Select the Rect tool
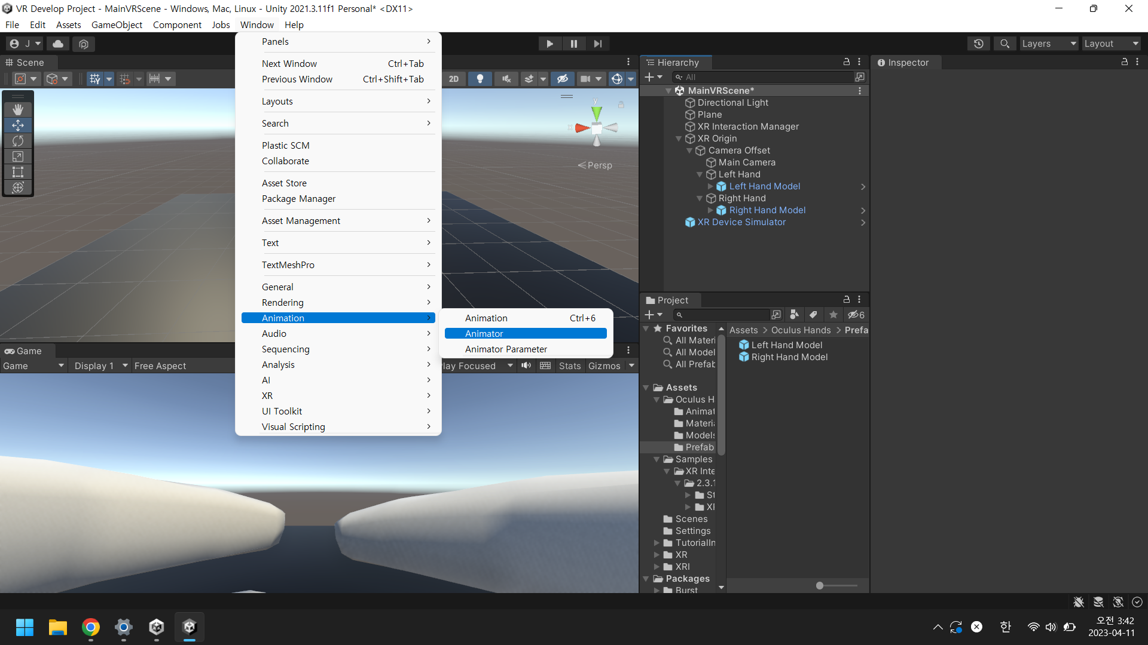1148x645 pixels. click(x=18, y=171)
